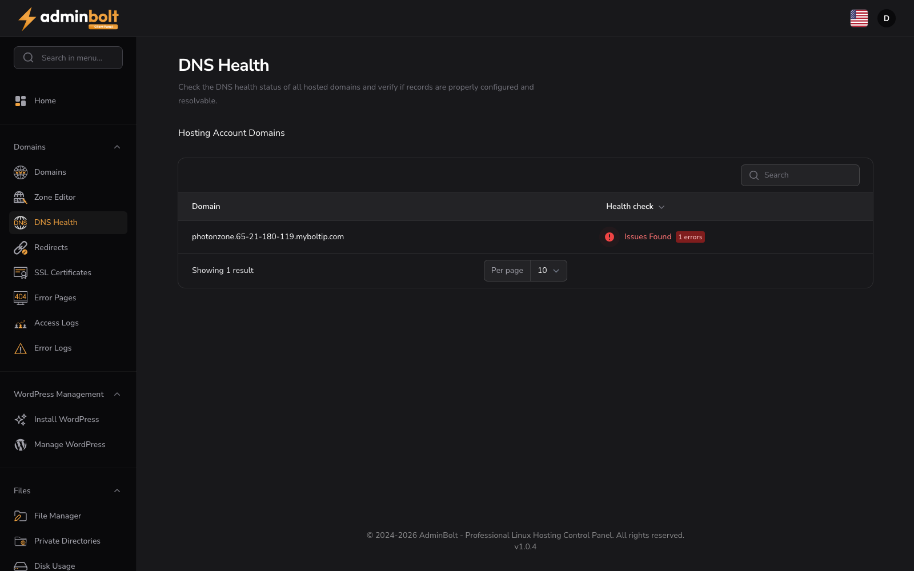Click the 404 Error Pages icon
Screen dimensions: 914x571
(21, 298)
